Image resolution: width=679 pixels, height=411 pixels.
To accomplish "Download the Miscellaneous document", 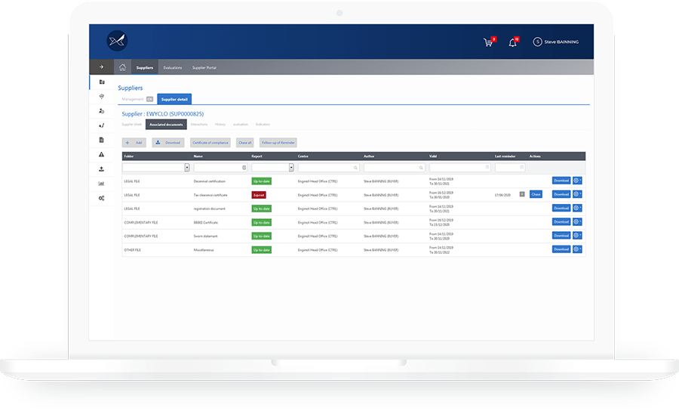I will [x=561, y=249].
